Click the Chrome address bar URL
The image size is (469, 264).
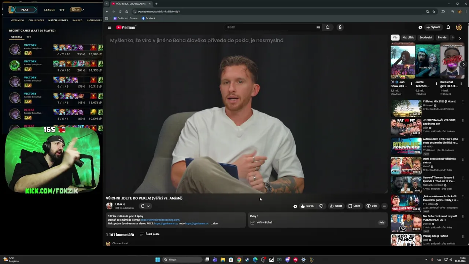tap(159, 11)
